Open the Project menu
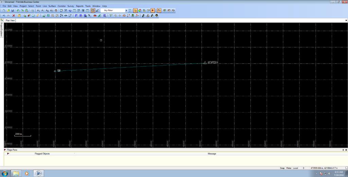Screen dimensions: 348x177 tap(23, 6)
